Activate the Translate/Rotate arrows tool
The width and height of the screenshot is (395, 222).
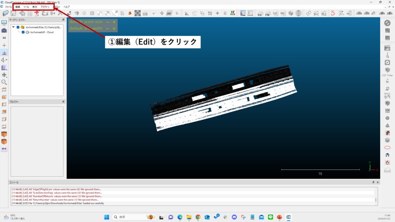162,13
